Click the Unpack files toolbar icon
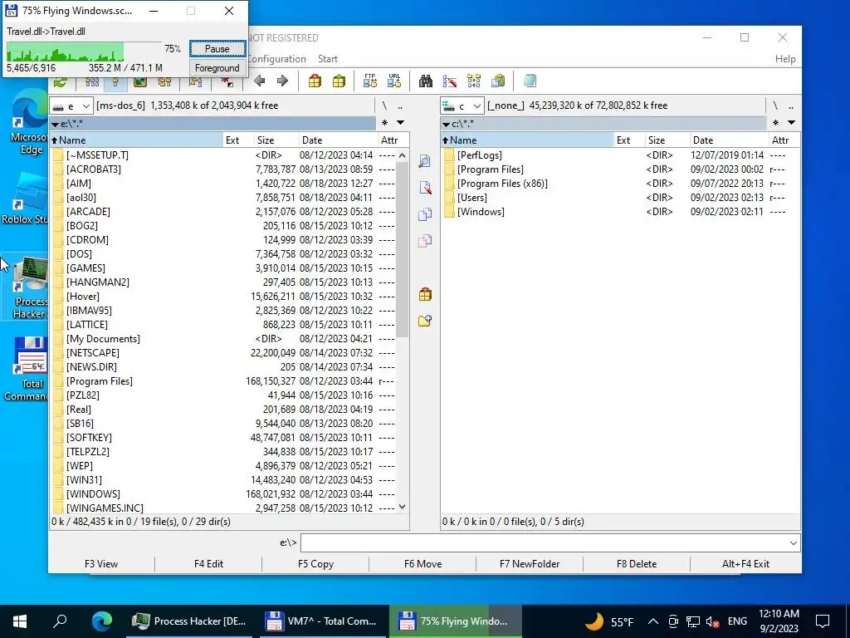 (339, 81)
